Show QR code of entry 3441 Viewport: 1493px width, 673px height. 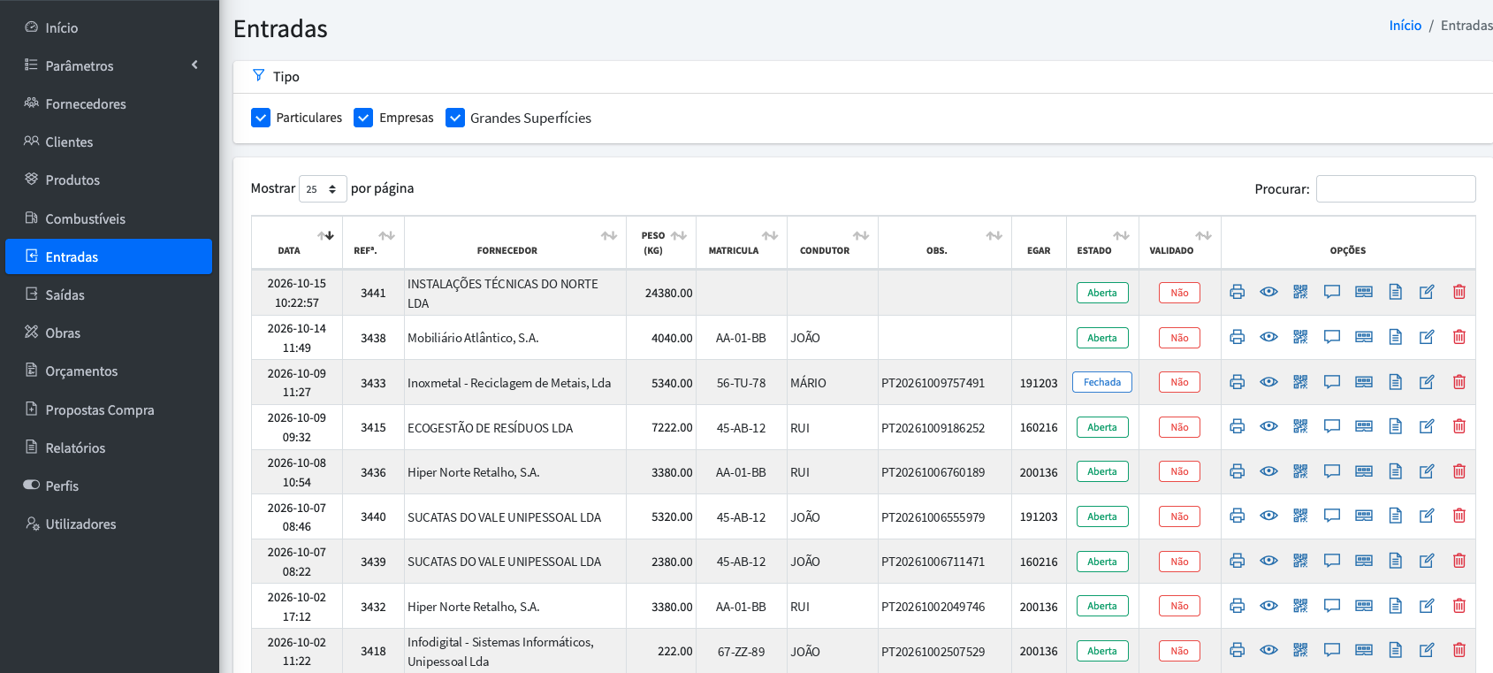pos(1300,292)
